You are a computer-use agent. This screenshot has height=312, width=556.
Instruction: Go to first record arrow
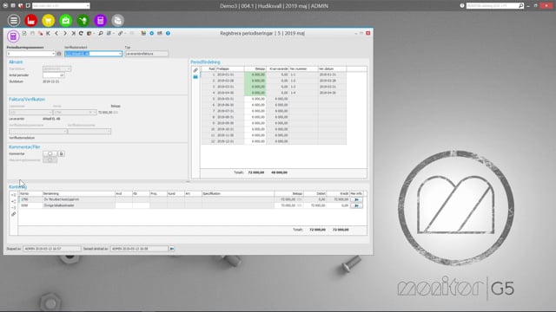49,33
